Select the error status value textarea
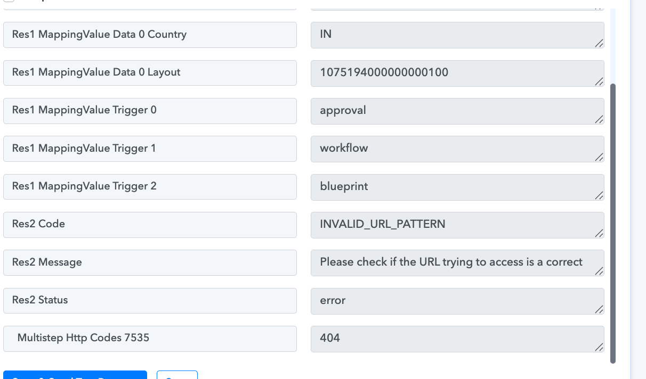646x379 pixels. click(457, 300)
